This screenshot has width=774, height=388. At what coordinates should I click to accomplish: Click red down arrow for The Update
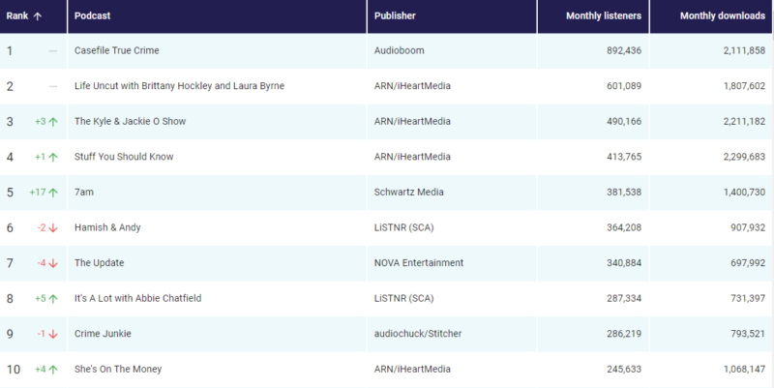tap(53, 263)
